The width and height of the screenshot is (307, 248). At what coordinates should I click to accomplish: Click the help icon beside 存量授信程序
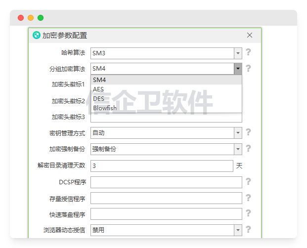pos(248,198)
